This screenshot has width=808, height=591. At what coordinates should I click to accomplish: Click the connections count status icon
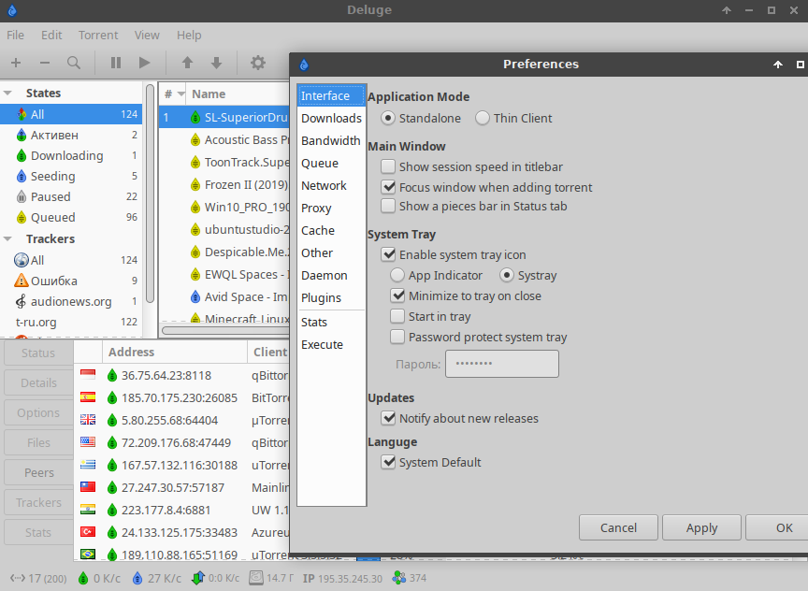click(x=18, y=578)
